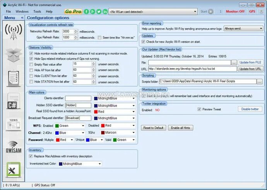Click Monitor: OFF indicator
Image resolution: width=267 pixels, height=190 pixels.
235,12
